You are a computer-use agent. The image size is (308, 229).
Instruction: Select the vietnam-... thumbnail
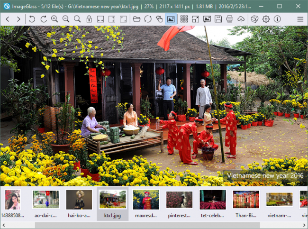(x=279, y=204)
